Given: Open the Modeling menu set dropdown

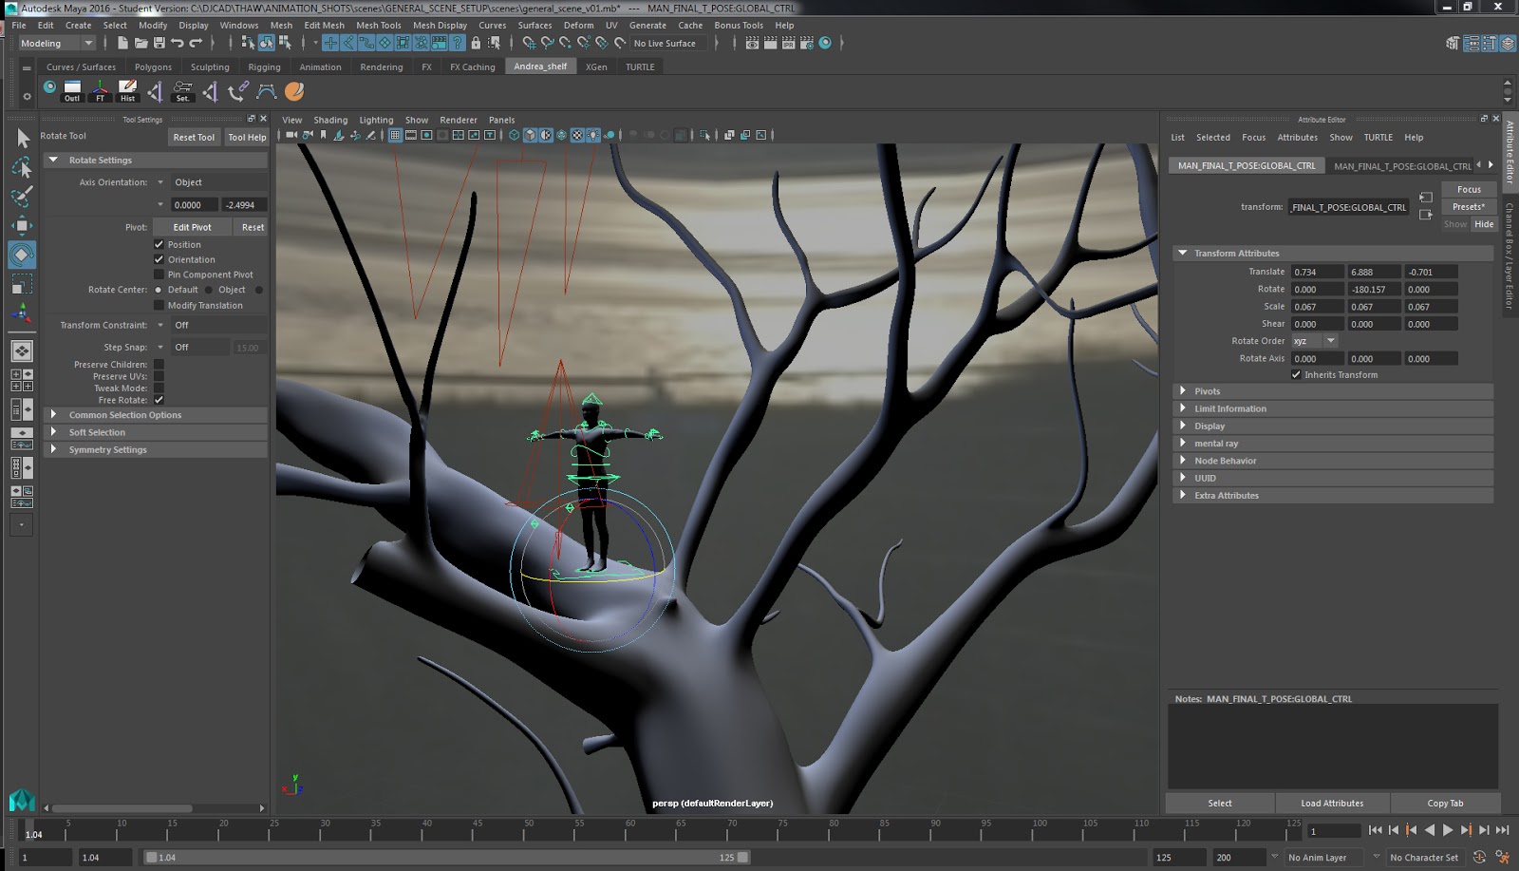Looking at the screenshot, I should [57, 43].
